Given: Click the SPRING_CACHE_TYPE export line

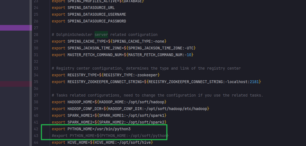Looking at the screenshot, I should pyautogui.click(x=109, y=41).
